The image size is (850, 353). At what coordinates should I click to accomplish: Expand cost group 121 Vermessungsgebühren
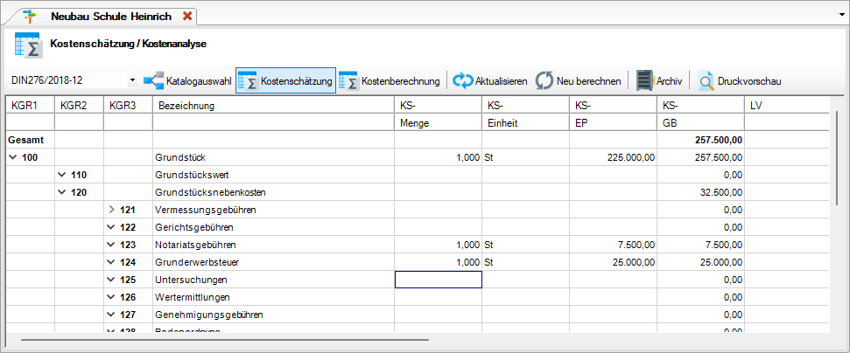tap(112, 210)
